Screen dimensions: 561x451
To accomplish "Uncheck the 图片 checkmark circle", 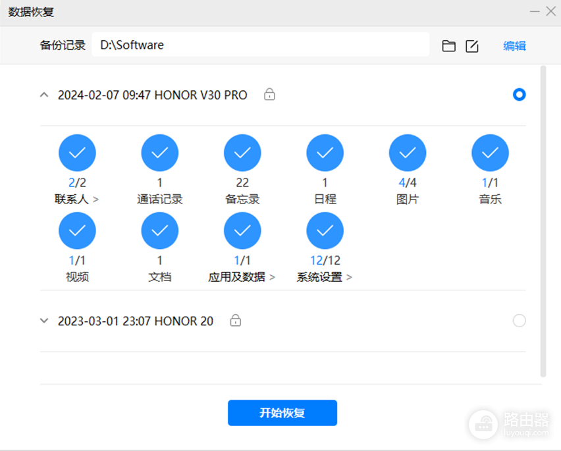I will pyautogui.click(x=408, y=153).
